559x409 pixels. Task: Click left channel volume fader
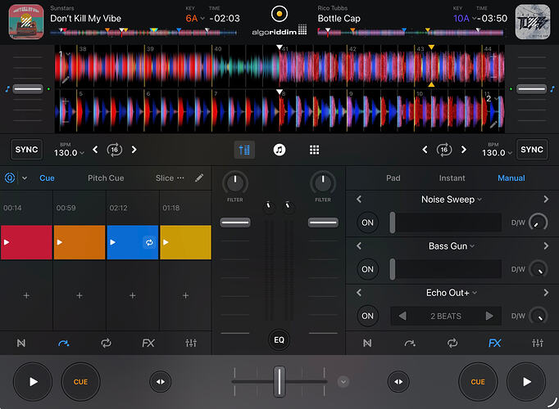(235, 222)
